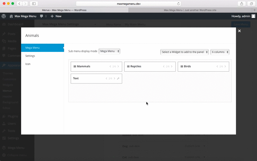This screenshot has height=161, width=257.
Task: Click the maxmegamenu.dev address field
Action: pos(129,4)
